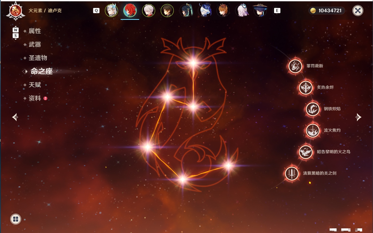Choose Furina's blue-hat portrait
This screenshot has height=233, width=373.
[x=205, y=11]
